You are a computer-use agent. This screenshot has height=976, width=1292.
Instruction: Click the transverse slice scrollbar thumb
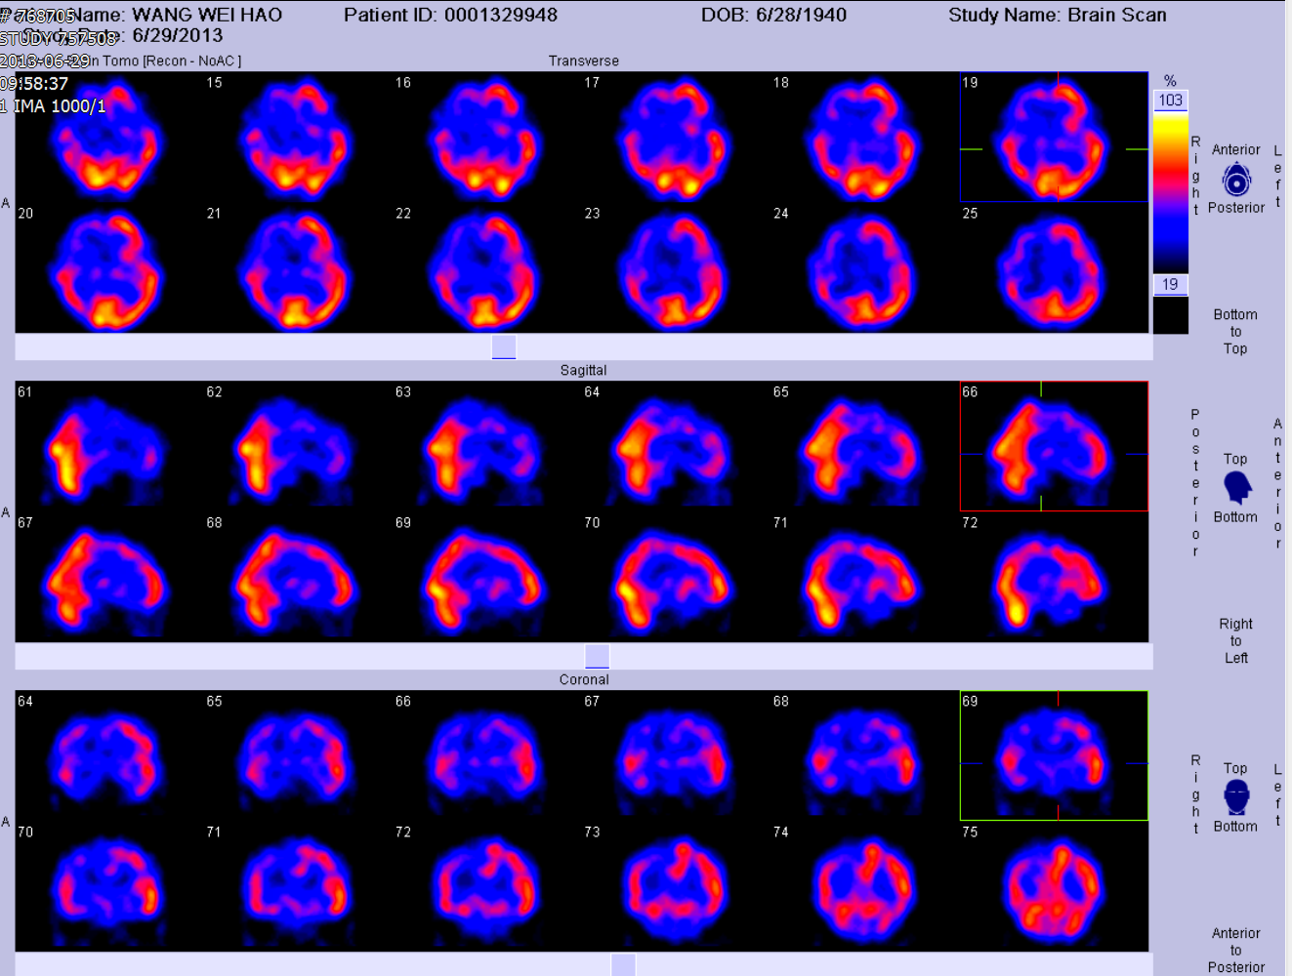tap(503, 346)
